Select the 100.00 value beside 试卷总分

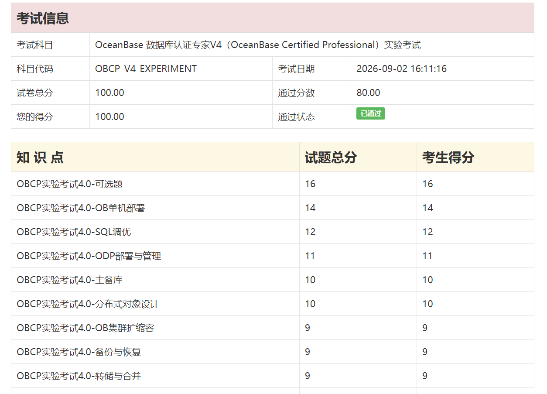pos(110,93)
